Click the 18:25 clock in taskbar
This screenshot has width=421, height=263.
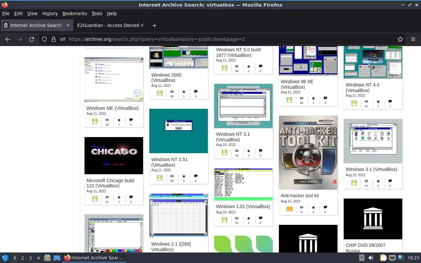(x=413, y=258)
